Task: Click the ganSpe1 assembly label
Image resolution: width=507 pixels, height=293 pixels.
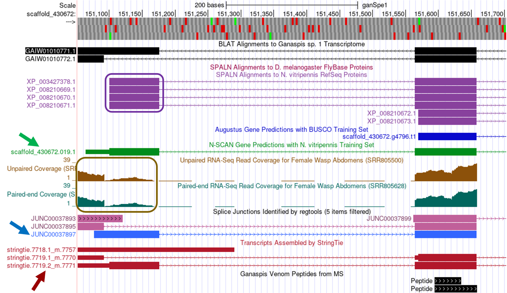Action: tap(375, 5)
